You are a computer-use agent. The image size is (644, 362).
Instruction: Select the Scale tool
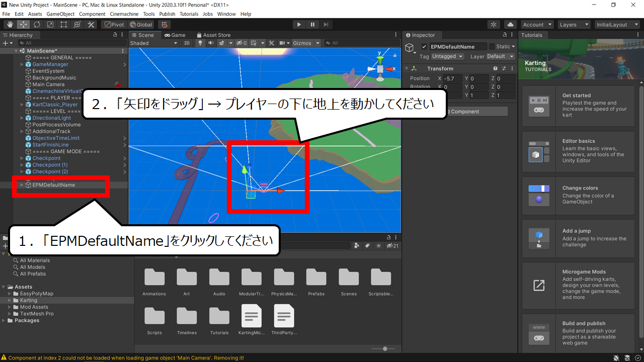(x=50, y=24)
